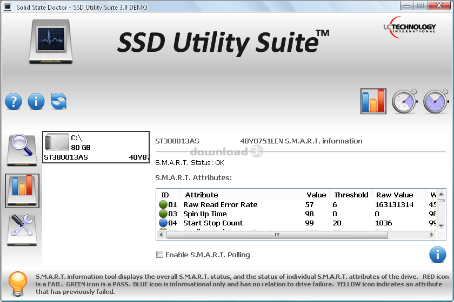Select the Start Stop Count row text
This screenshot has height=302, width=454.
point(213,223)
